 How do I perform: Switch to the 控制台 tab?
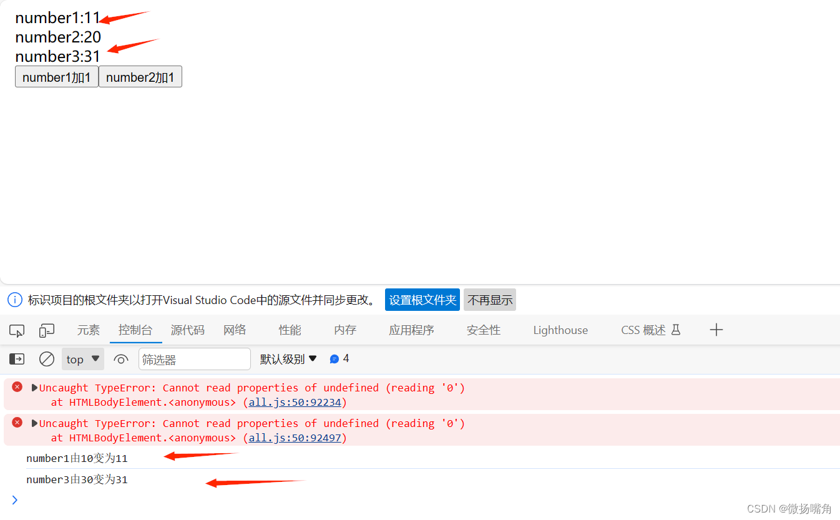pos(135,330)
